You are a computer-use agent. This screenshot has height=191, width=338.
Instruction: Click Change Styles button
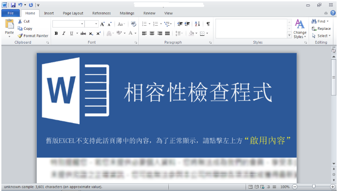pos(300,29)
